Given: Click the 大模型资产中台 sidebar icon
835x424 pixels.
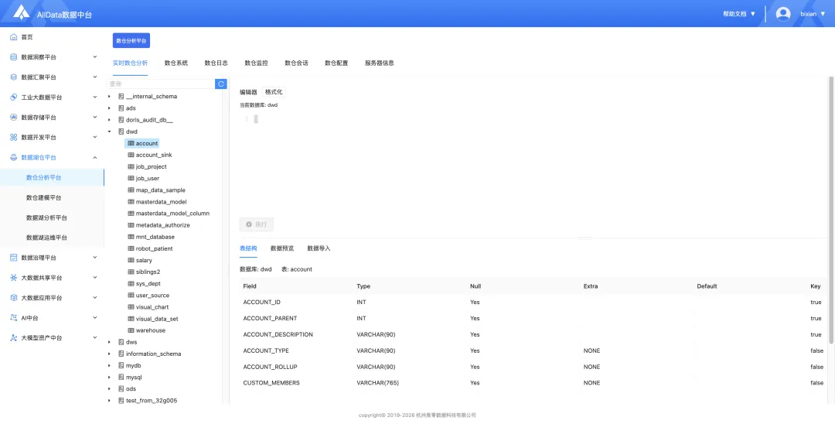Looking at the screenshot, I should pos(14,338).
